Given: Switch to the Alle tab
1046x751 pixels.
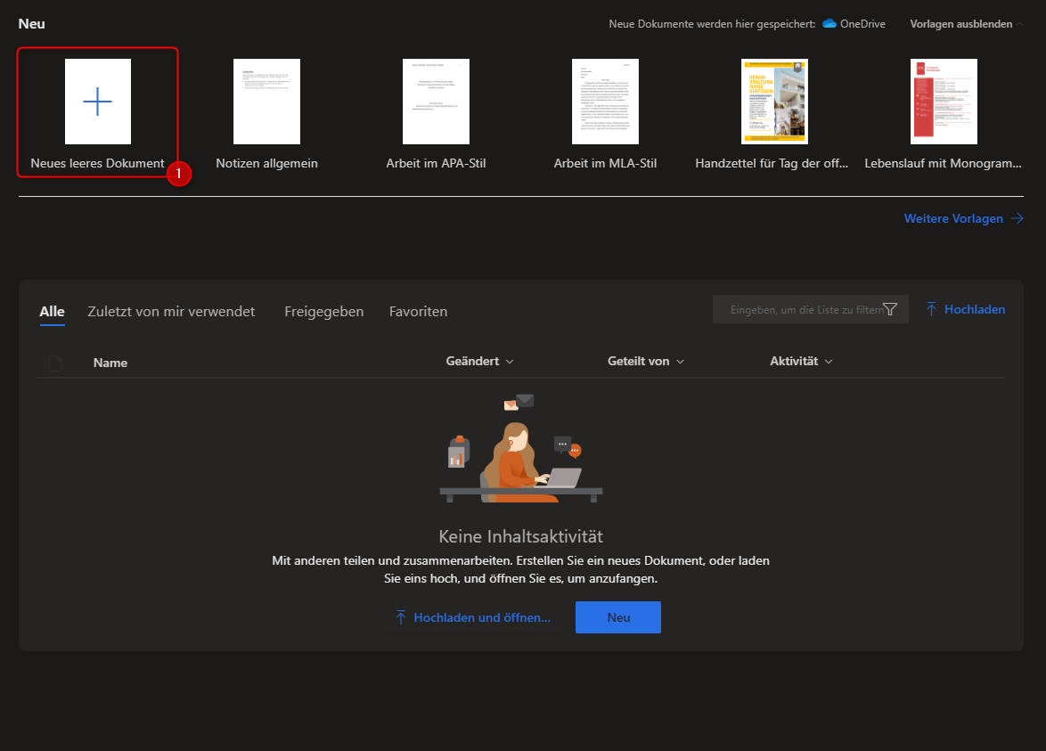Looking at the screenshot, I should [x=53, y=312].
